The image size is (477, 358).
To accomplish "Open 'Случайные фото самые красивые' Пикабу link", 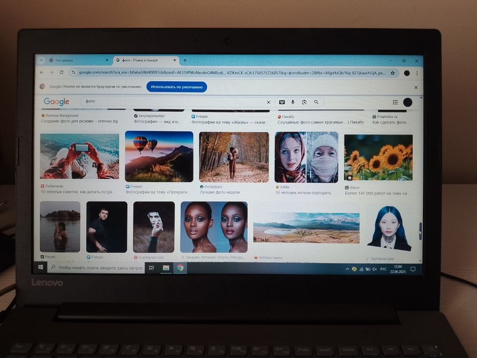I will [321, 122].
